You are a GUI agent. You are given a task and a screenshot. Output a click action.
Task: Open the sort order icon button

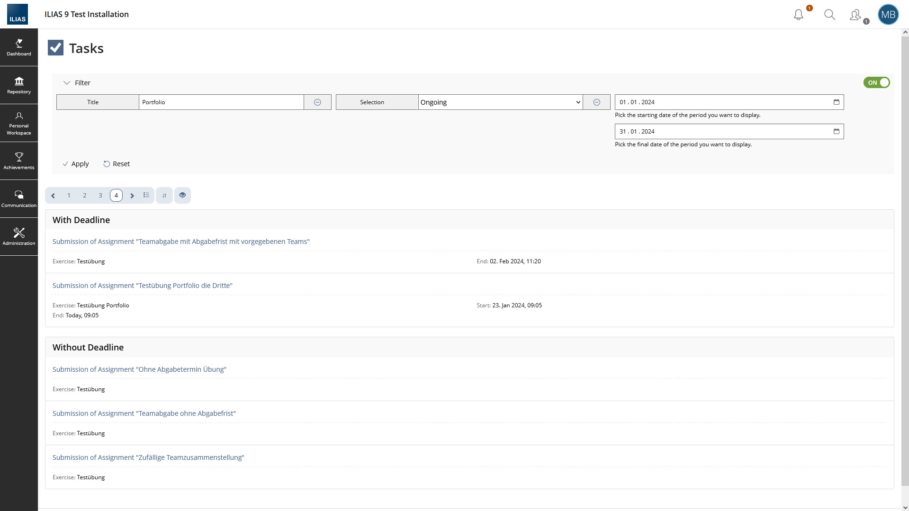click(164, 196)
